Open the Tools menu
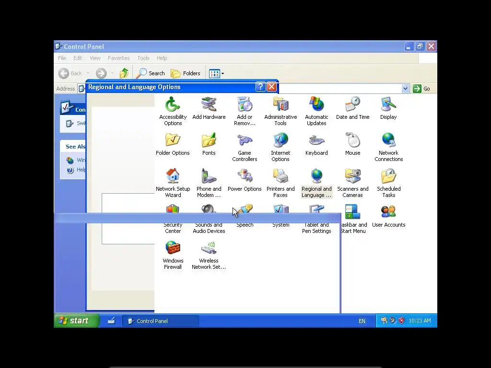Image resolution: width=491 pixels, height=368 pixels. pyautogui.click(x=143, y=58)
